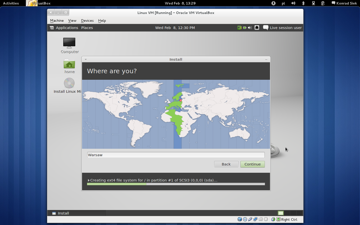Viewport: 360px width, 225px height.
Task: Click the host power manager battery icon
Action: (x=323, y=3)
